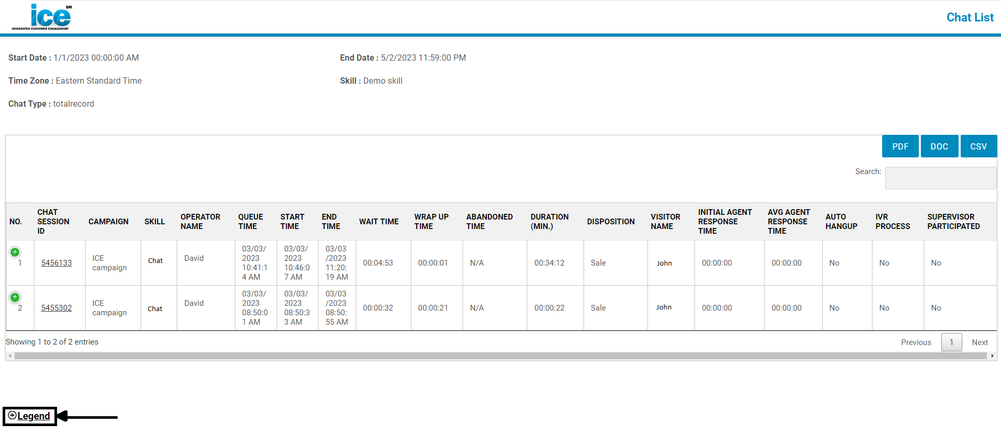Sort by Wait Time column header
This screenshot has width=1001, height=435.
click(379, 222)
